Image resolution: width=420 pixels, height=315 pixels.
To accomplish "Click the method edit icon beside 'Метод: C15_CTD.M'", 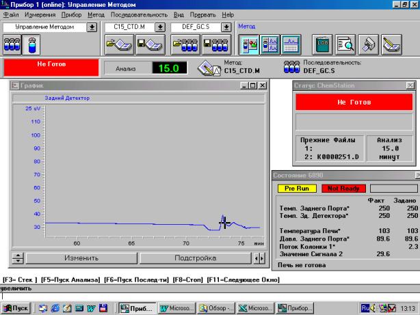I will 209,68.
